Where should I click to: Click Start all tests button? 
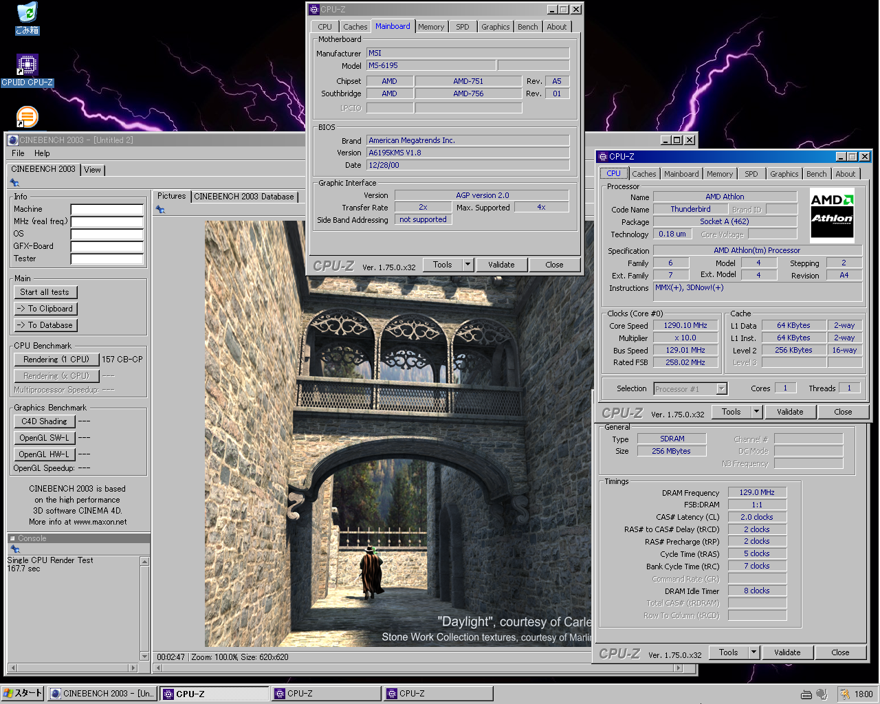pos(45,292)
